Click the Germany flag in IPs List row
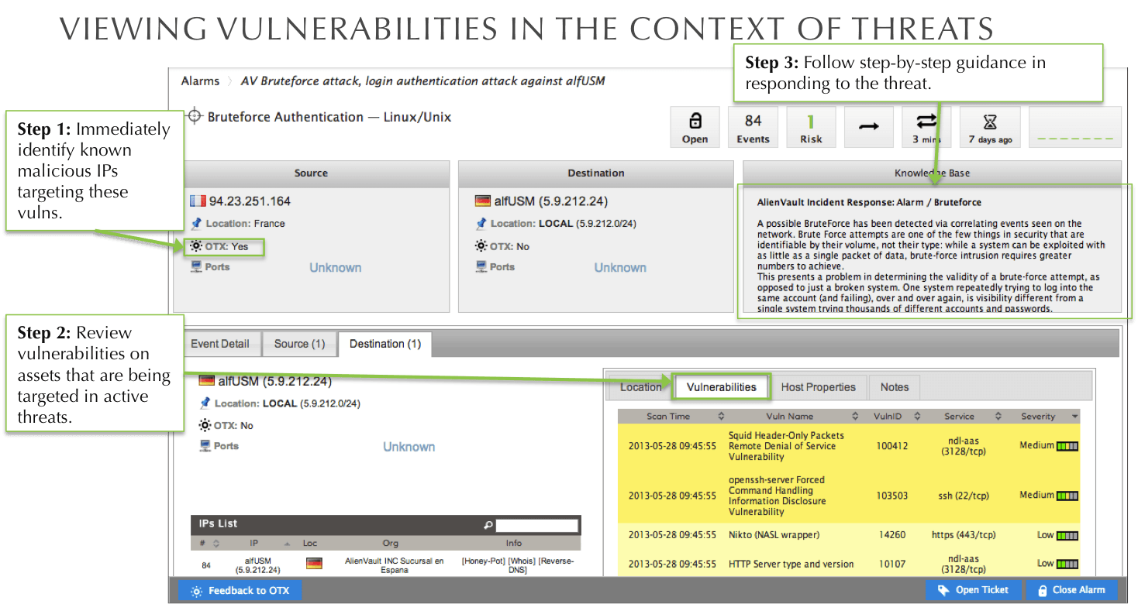 point(314,564)
